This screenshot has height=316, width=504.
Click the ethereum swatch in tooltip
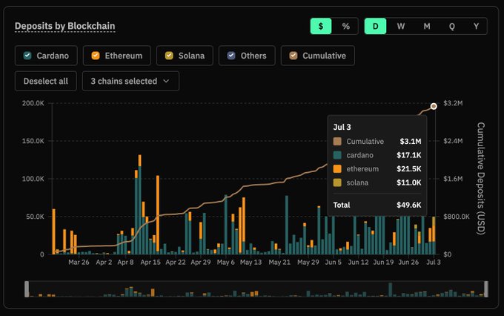tap(337, 168)
